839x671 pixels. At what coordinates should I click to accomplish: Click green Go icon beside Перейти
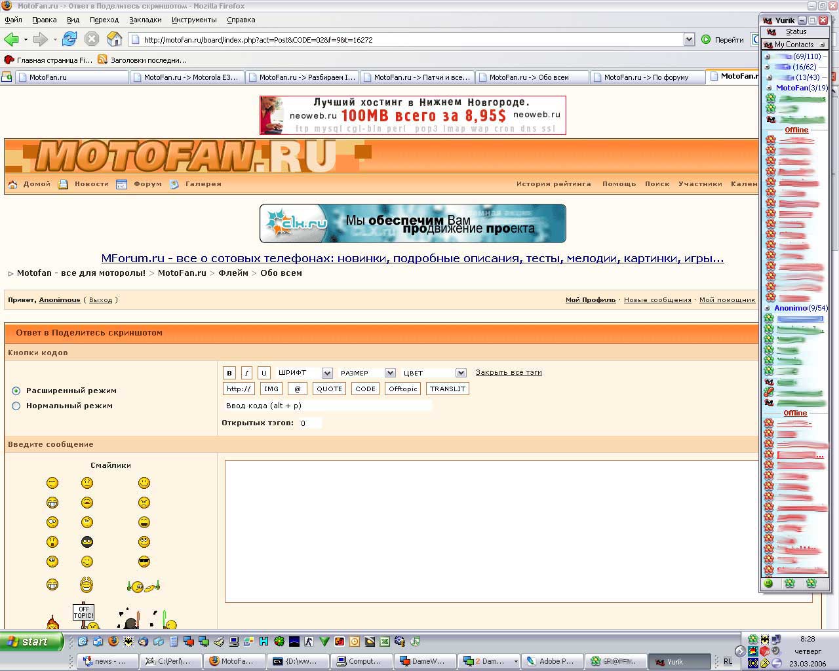click(706, 39)
